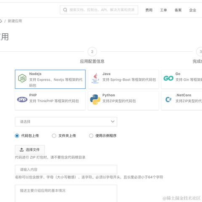The width and height of the screenshot is (202, 202).
Task: Open the 工单 menu
Action: (x=163, y=10)
